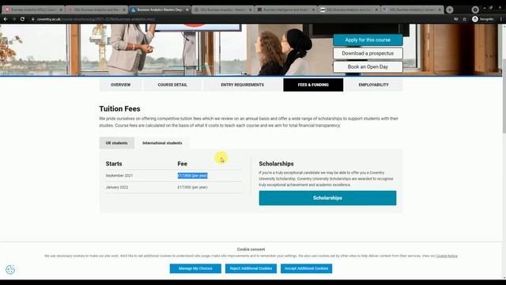Open the Overview section tab
Screen dimensions: 506x285
click(120, 85)
